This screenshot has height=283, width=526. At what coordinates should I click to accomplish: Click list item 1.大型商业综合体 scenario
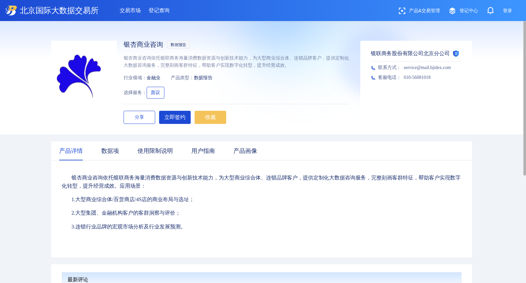tap(132, 200)
